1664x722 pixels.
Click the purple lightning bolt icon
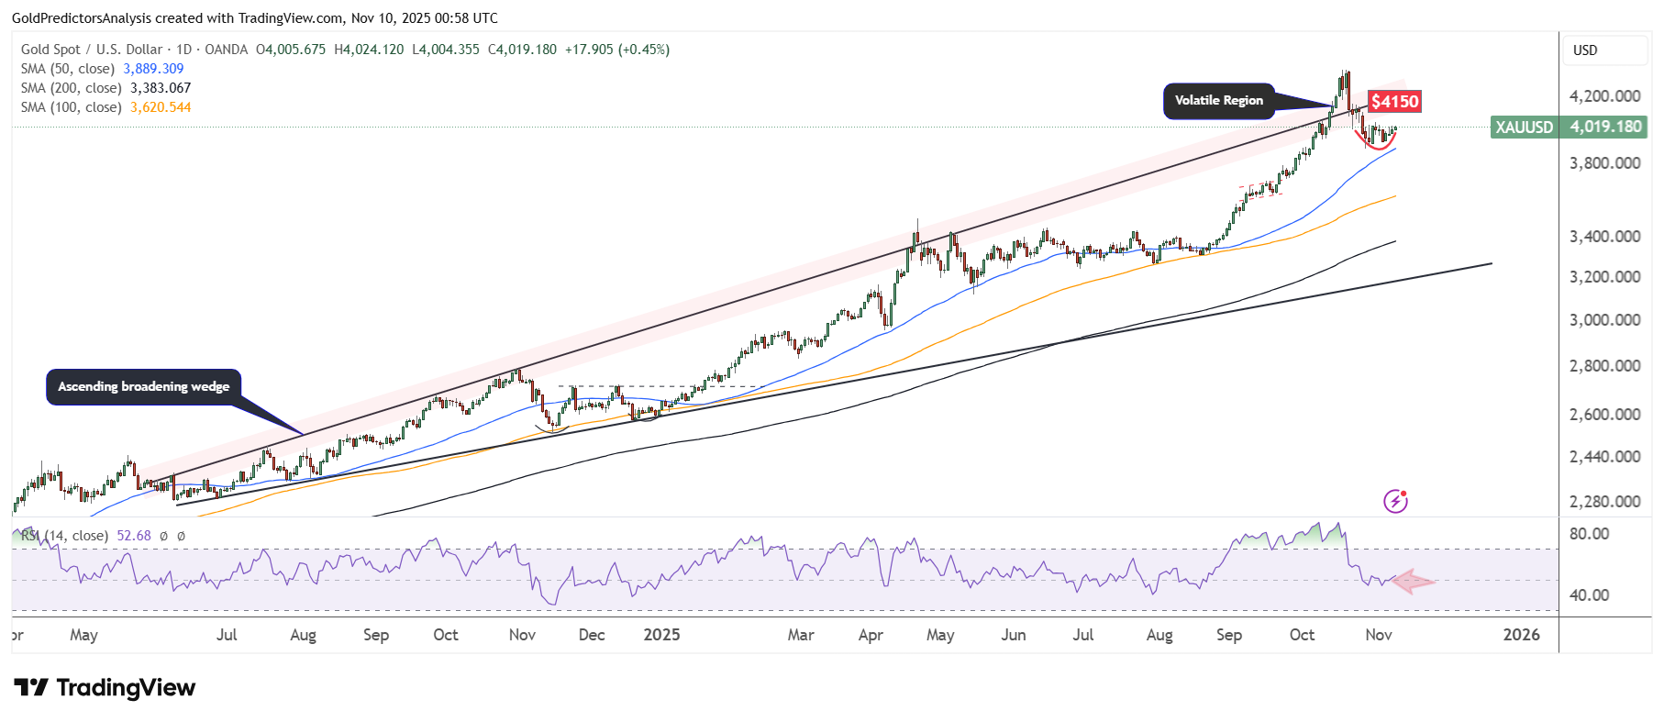pyautogui.click(x=1395, y=501)
